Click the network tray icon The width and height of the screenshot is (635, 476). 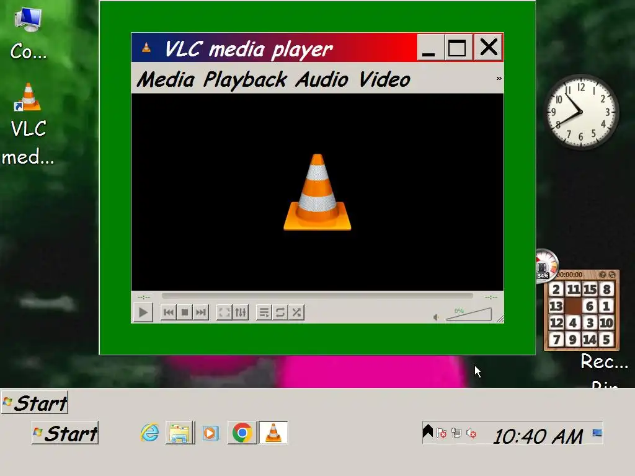coord(456,433)
